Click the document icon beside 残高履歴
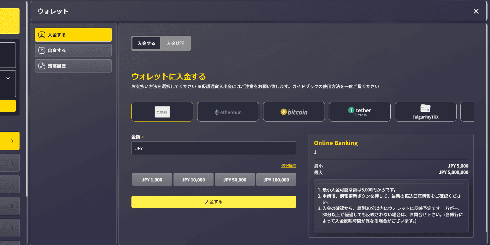The height and width of the screenshot is (245, 490). click(x=42, y=66)
